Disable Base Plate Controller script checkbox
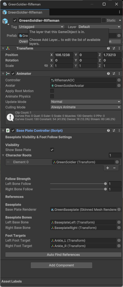The image size is (123, 287). coord(13,130)
